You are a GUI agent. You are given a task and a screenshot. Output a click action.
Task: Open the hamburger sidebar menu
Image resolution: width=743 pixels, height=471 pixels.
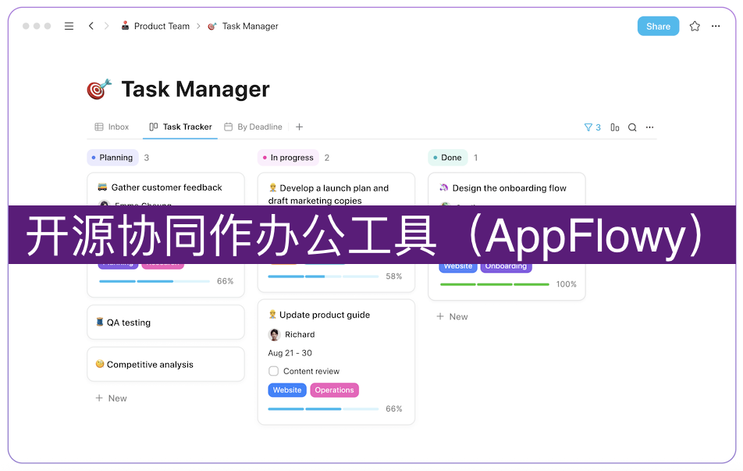coord(69,26)
